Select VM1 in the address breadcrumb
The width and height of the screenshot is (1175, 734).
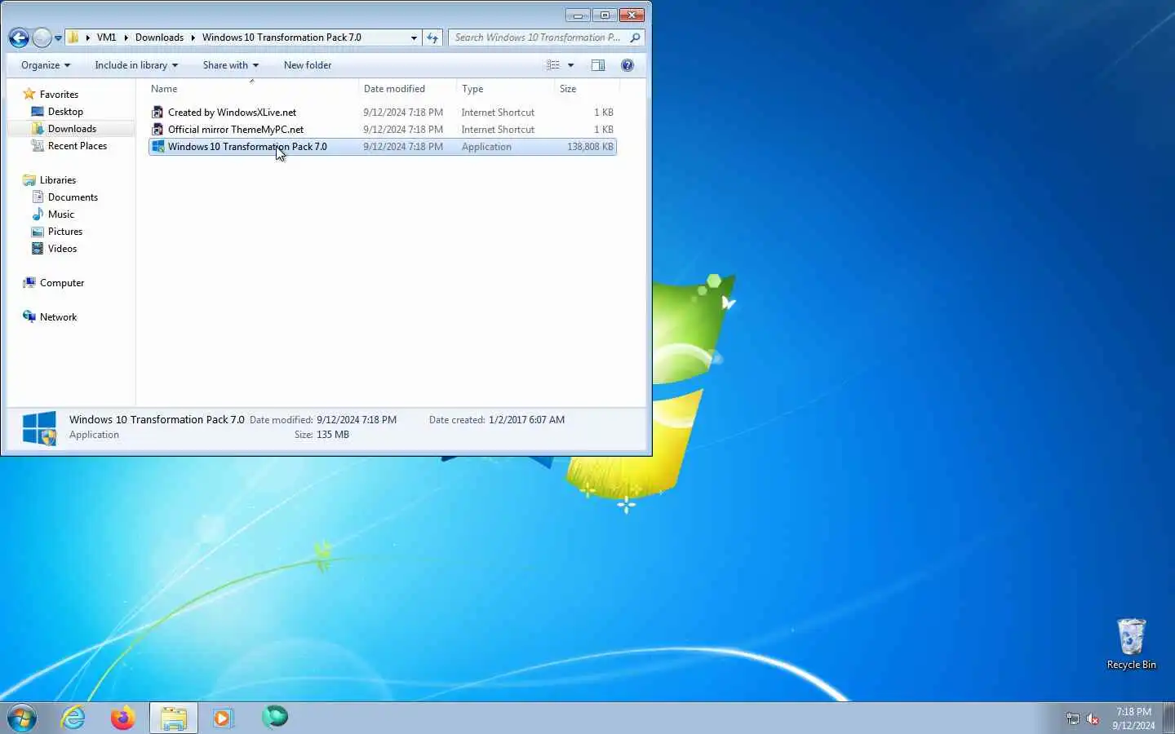tap(107, 38)
